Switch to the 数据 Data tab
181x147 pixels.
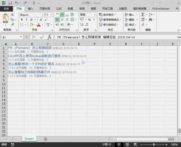(x=70, y=9)
